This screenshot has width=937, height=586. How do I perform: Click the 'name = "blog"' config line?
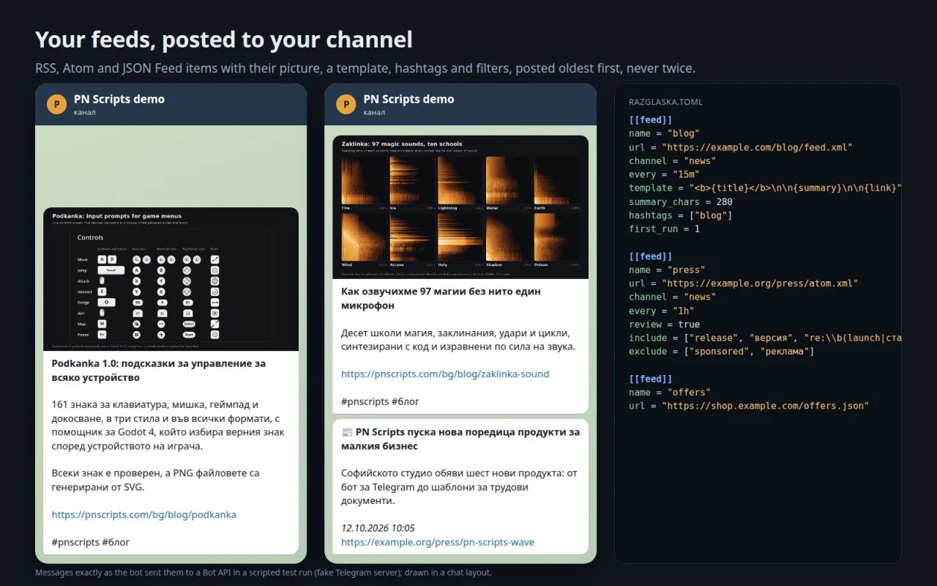[x=664, y=133]
